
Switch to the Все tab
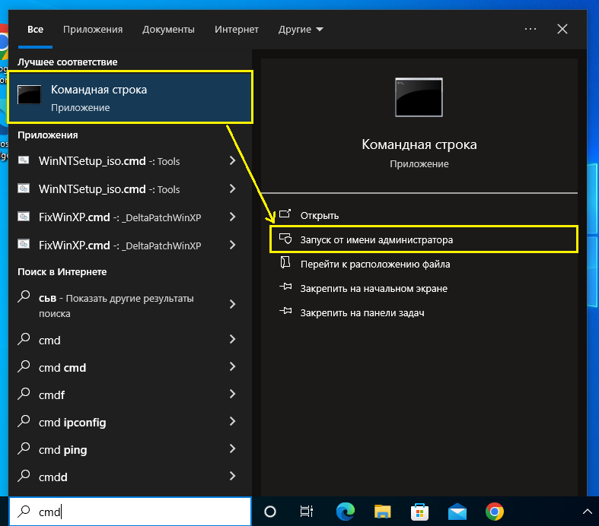pyautogui.click(x=35, y=30)
